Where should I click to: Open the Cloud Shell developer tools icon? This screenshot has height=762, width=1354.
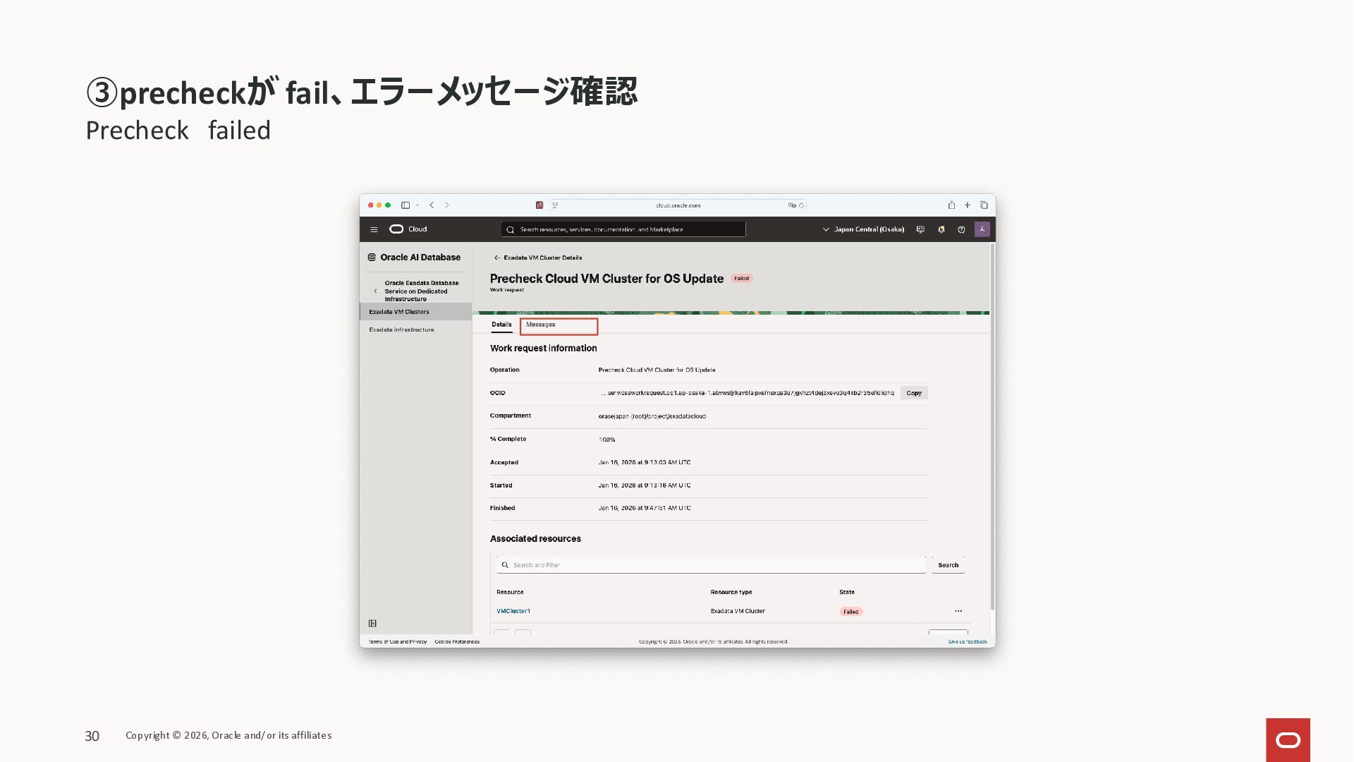click(920, 229)
